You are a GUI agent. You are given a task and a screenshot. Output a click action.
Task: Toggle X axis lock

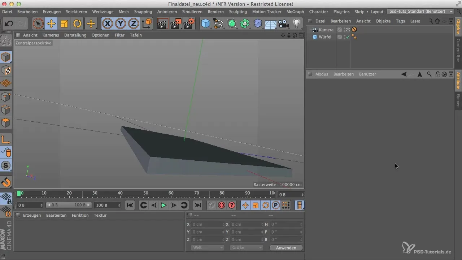tap(107, 24)
